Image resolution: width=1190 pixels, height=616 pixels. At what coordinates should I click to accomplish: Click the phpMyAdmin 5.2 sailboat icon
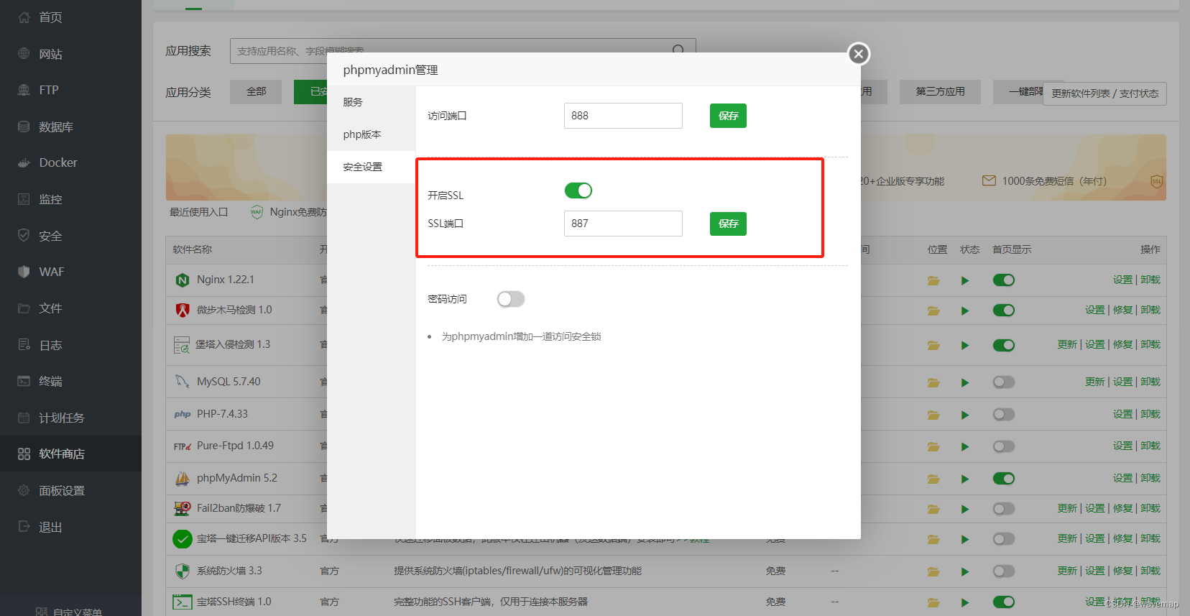[x=183, y=478]
